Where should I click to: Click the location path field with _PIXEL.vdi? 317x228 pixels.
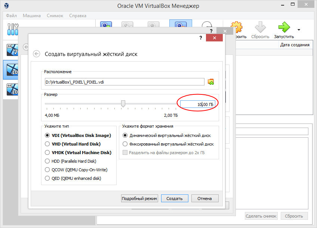pyautogui.click(x=124, y=82)
